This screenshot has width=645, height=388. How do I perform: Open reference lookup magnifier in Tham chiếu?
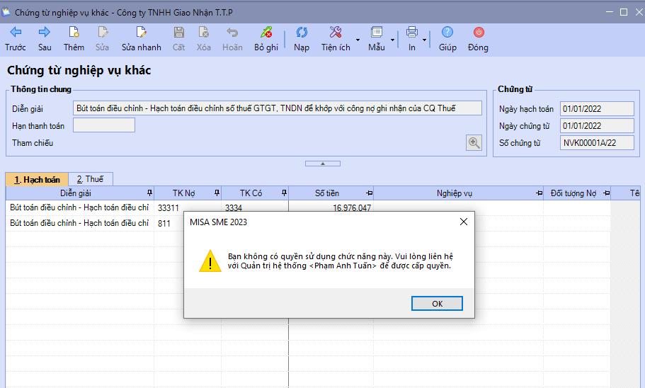click(x=474, y=143)
